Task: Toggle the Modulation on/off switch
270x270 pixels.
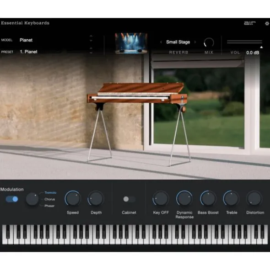Action: click(x=12, y=199)
